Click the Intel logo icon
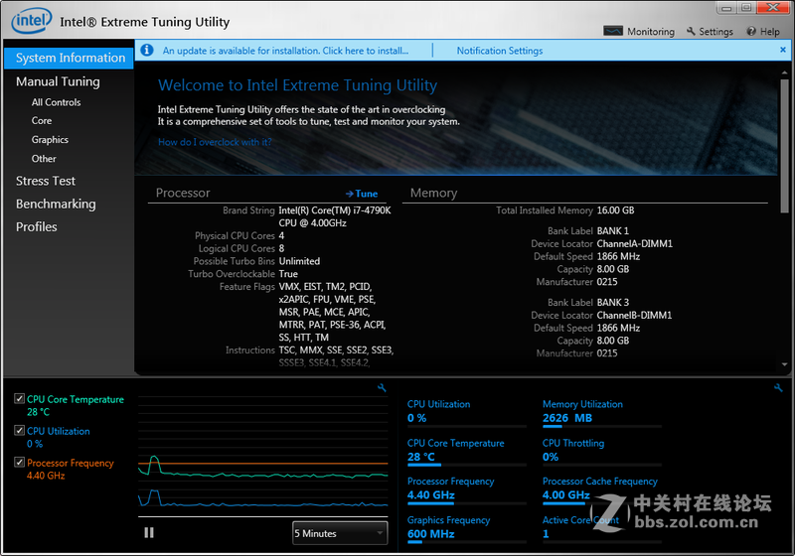 32,21
